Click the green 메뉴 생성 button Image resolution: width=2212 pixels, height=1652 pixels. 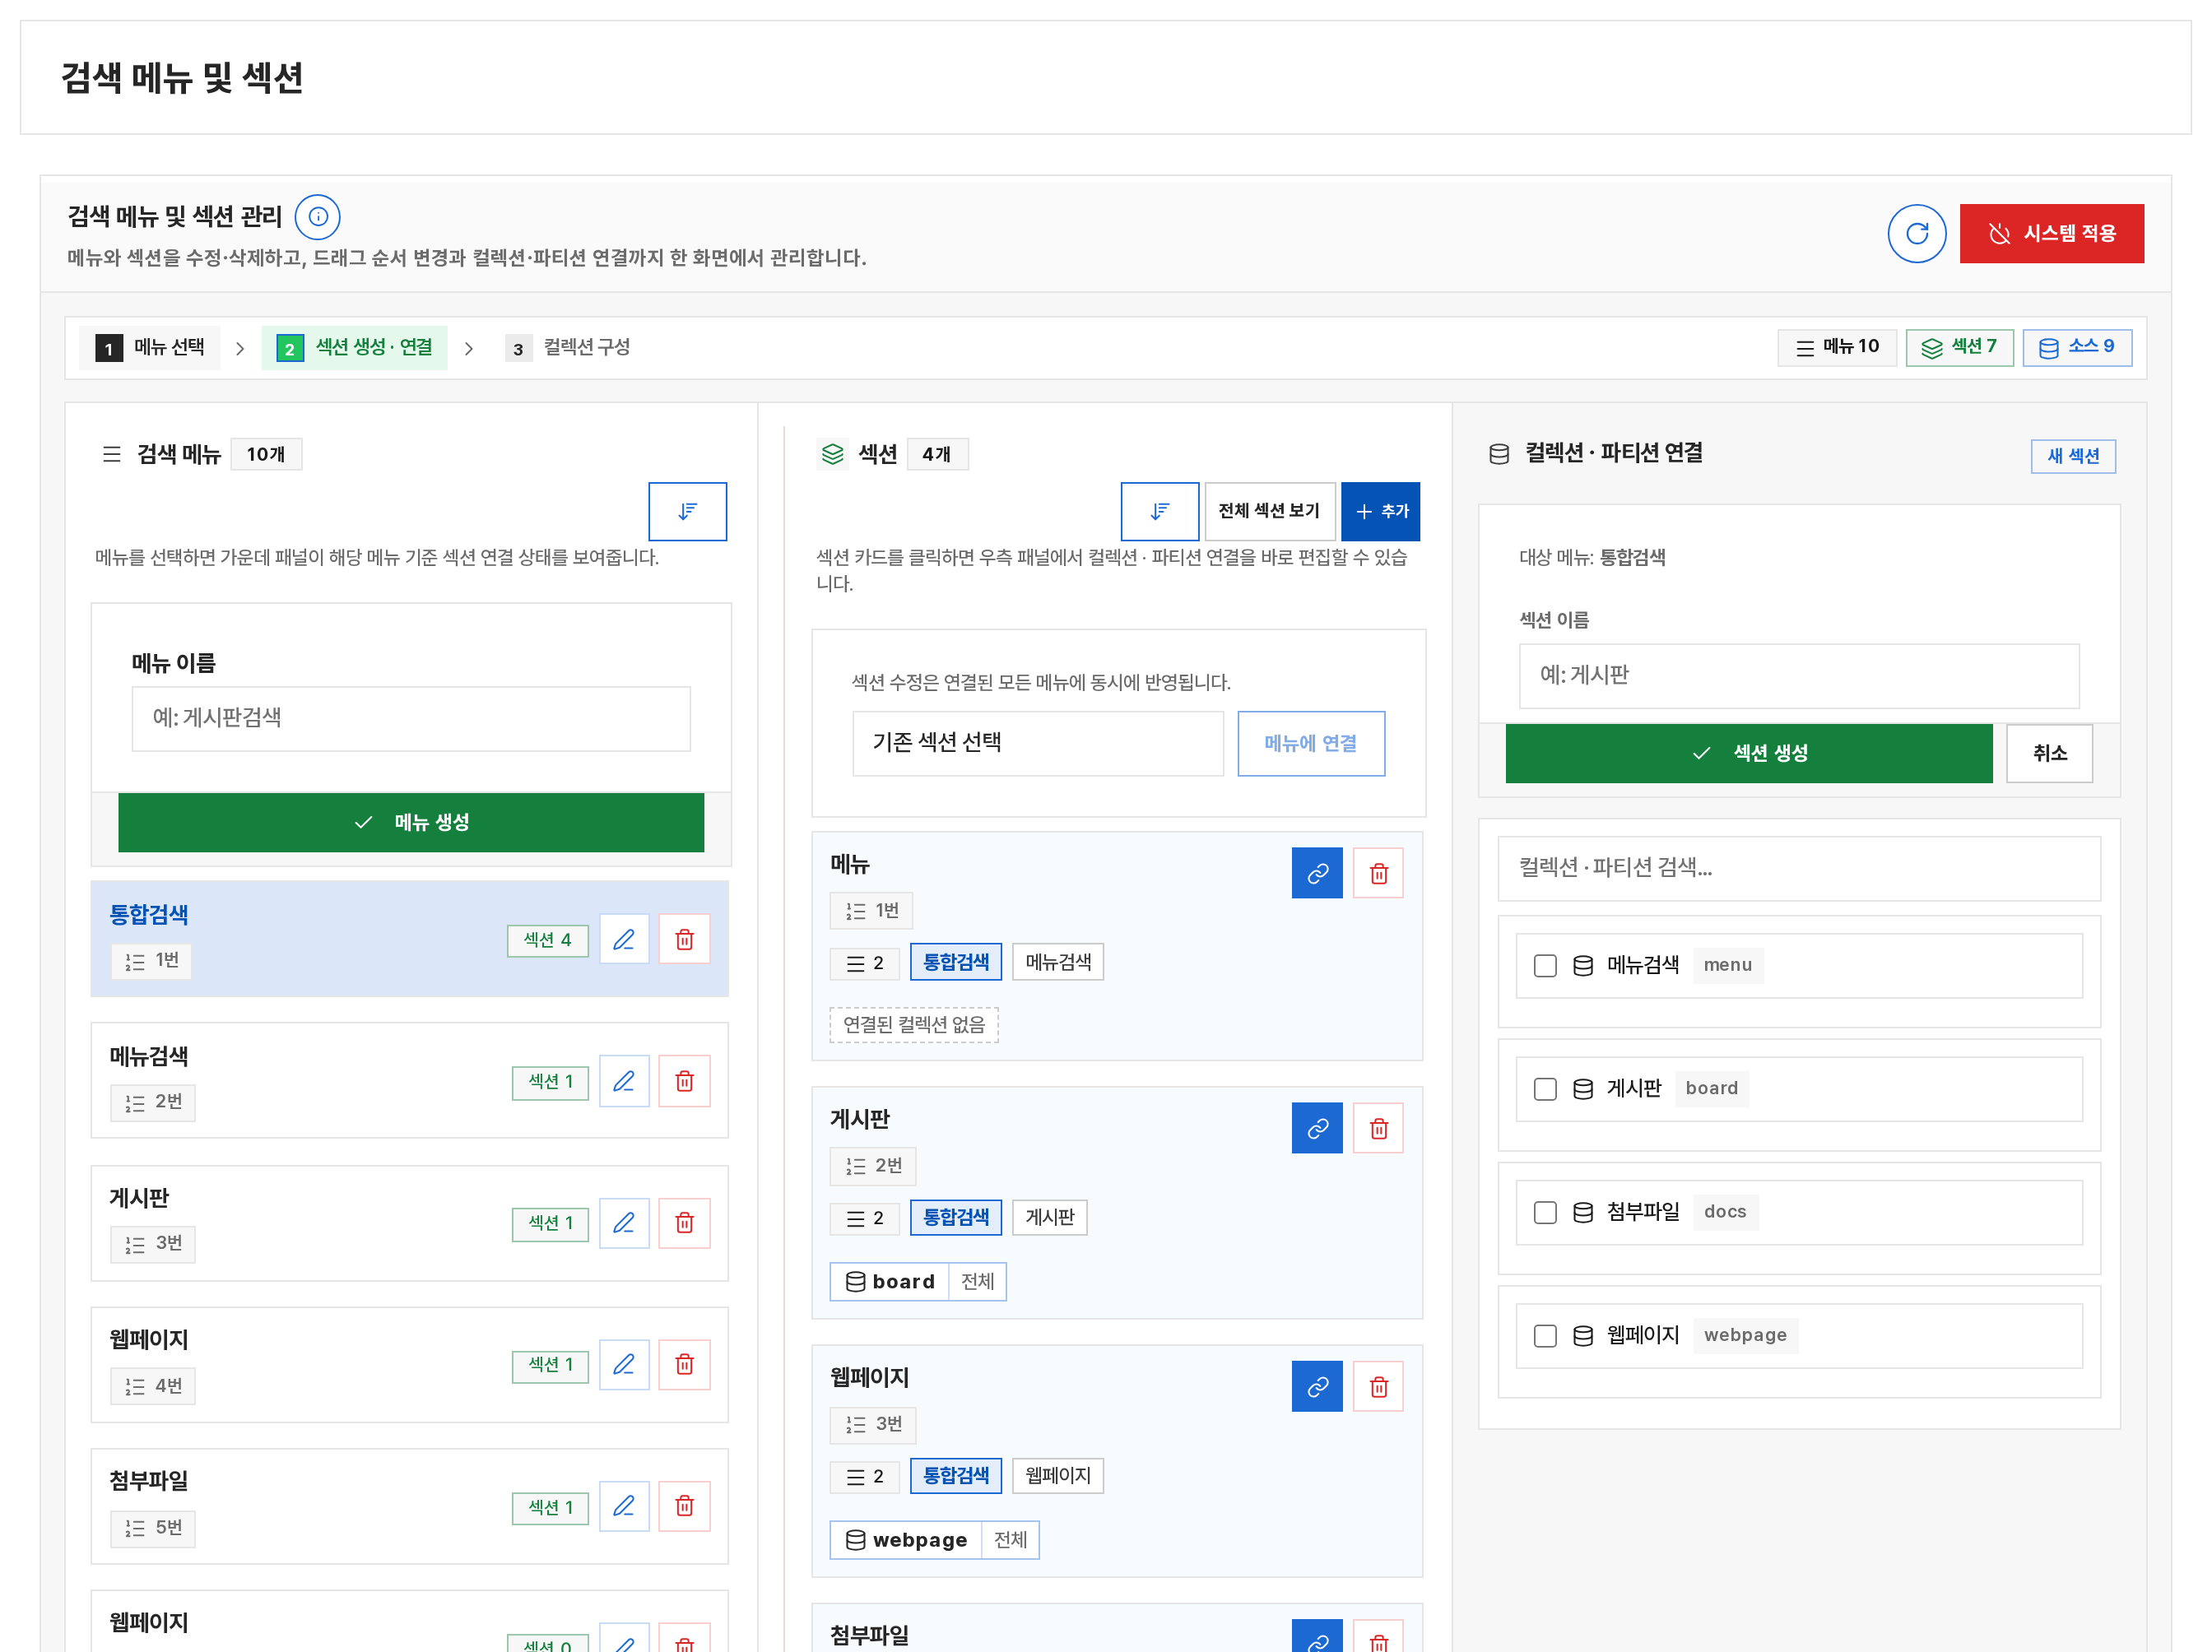pos(411,822)
